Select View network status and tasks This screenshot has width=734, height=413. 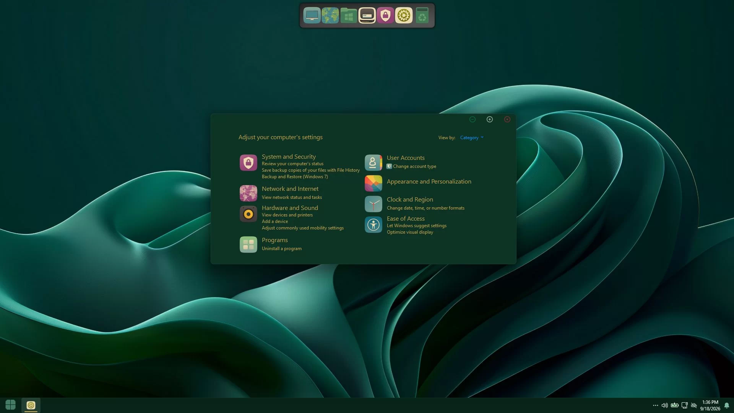pos(292,197)
